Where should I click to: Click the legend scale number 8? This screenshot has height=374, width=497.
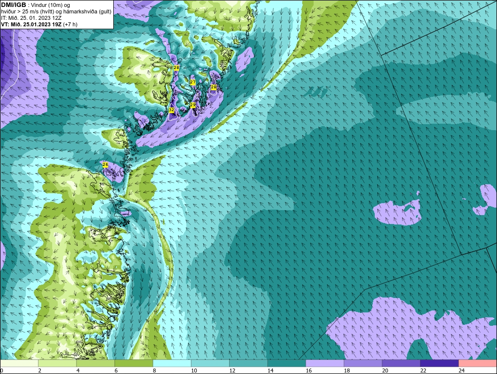click(x=155, y=371)
